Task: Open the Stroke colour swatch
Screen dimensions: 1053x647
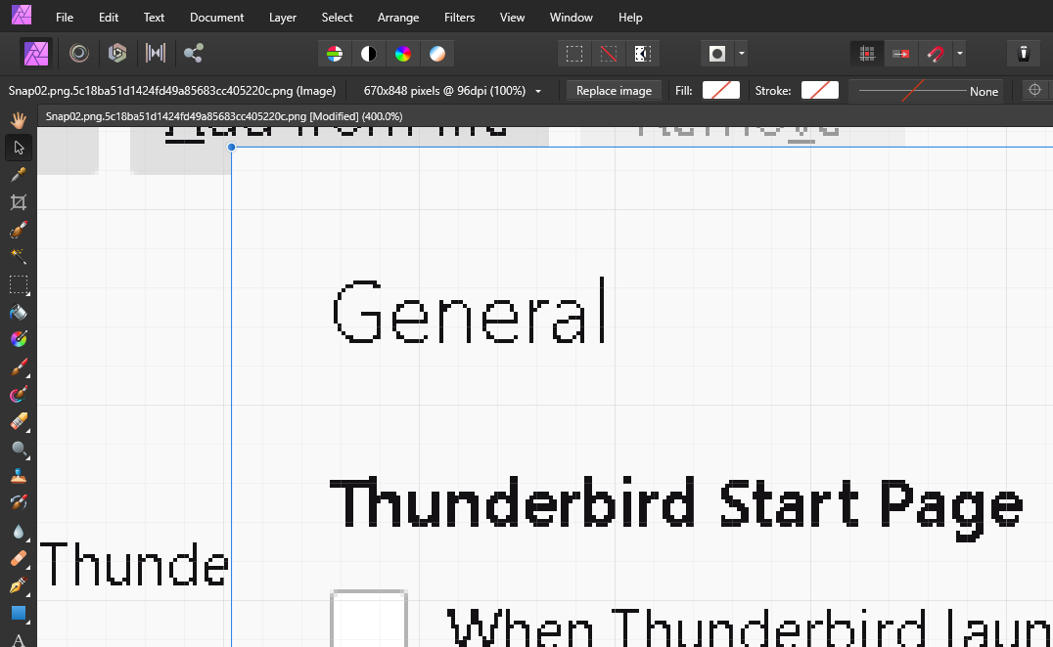Action: 819,91
